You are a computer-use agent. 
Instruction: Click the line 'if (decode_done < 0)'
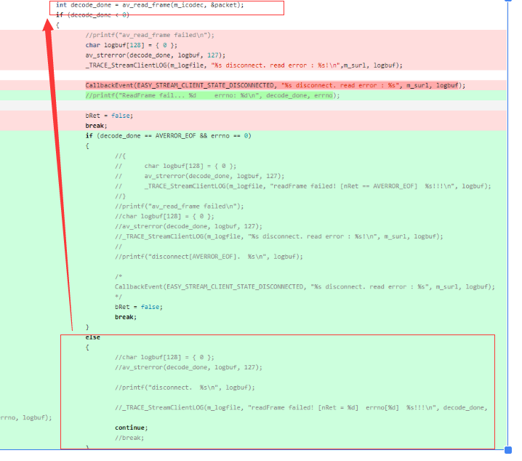(92, 15)
